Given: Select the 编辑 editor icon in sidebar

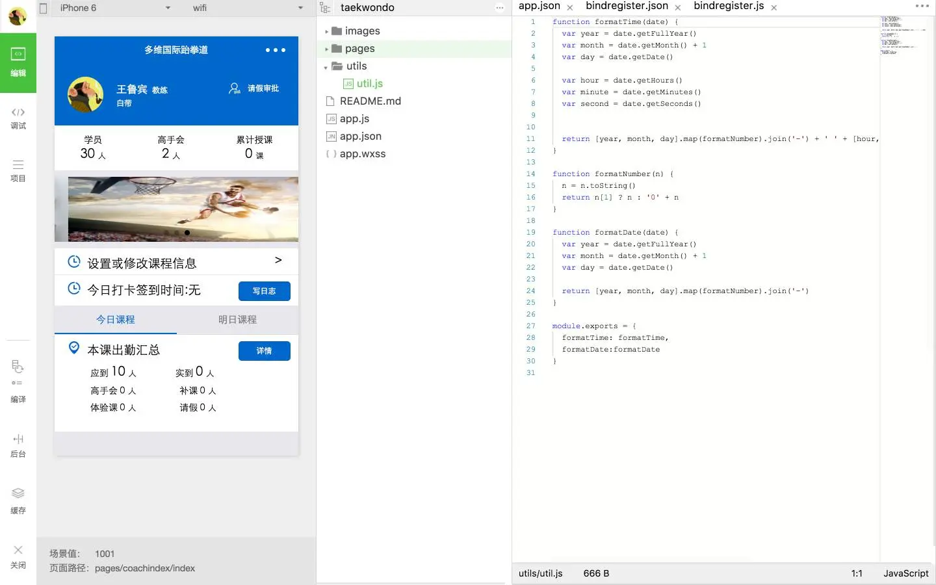Looking at the screenshot, I should pos(18,62).
